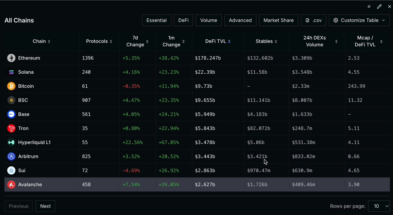Open the Hyperliquid L1 chain link

pos(34,142)
